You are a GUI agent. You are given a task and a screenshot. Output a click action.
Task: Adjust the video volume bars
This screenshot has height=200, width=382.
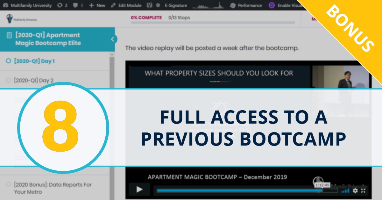(345, 190)
